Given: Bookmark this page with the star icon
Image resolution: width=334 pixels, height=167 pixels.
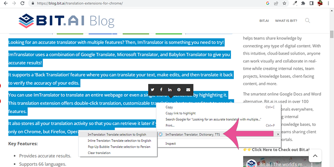Looking at the screenshot, I should pyautogui.click(x=284, y=3).
